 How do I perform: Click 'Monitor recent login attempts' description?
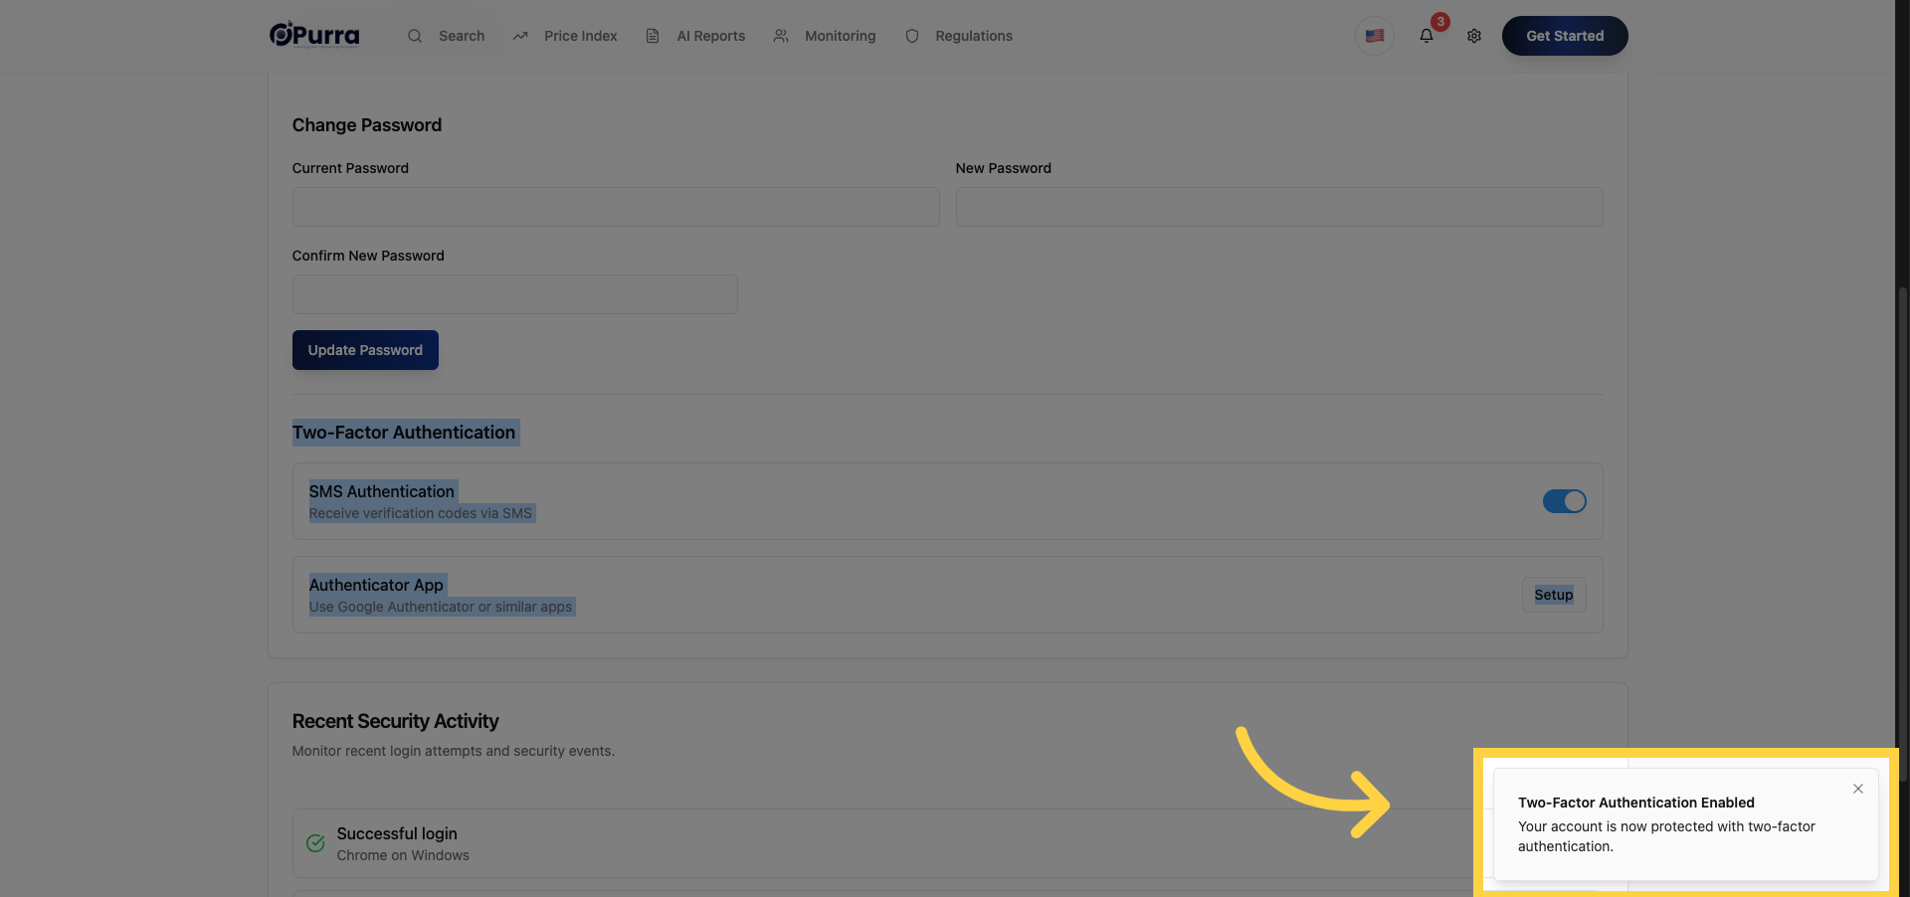click(x=454, y=751)
